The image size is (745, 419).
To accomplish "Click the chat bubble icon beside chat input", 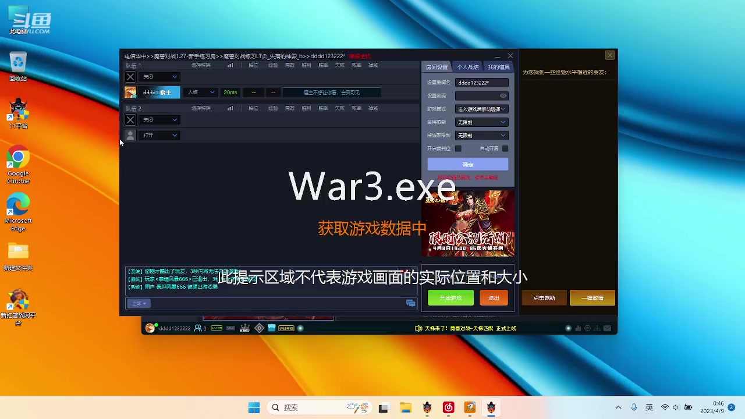I will click(x=411, y=303).
